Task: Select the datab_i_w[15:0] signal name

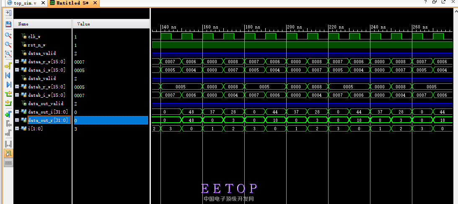Action: point(47,95)
